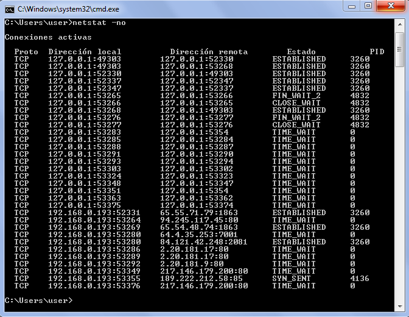The width and height of the screenshot is (409, 317).
Task: Click local address 127.0.0.1:53351
Action: pyautogui.click(x=85, y=191)
